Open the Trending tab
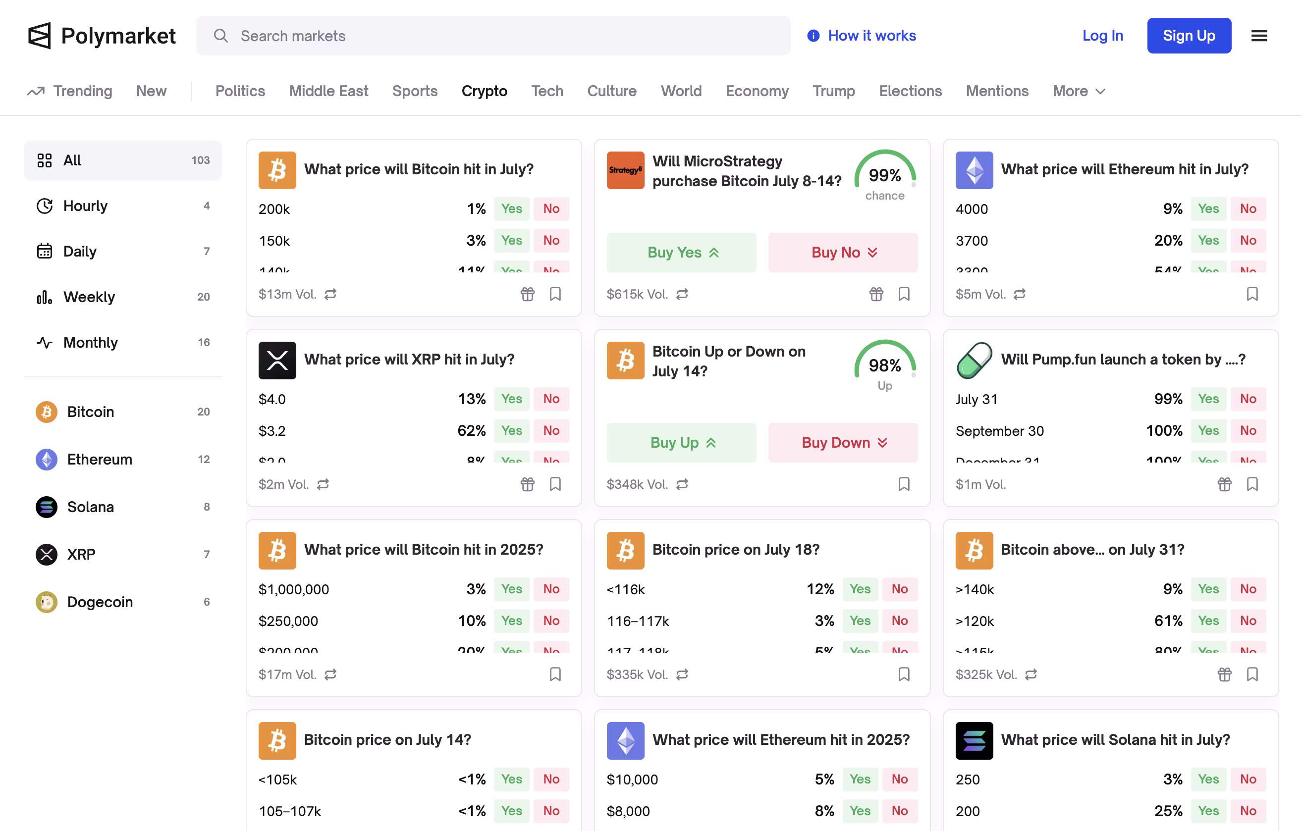The height and width of the screenshot is (831, 1302). (x=70, y=91)
